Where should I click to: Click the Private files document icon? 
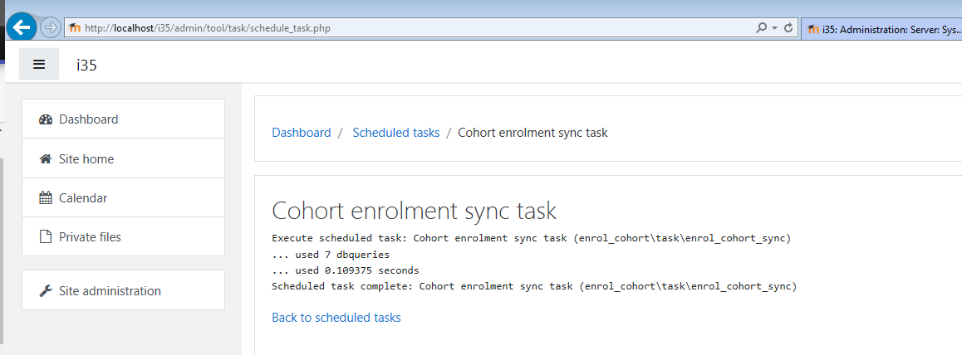tap(46, 237)
